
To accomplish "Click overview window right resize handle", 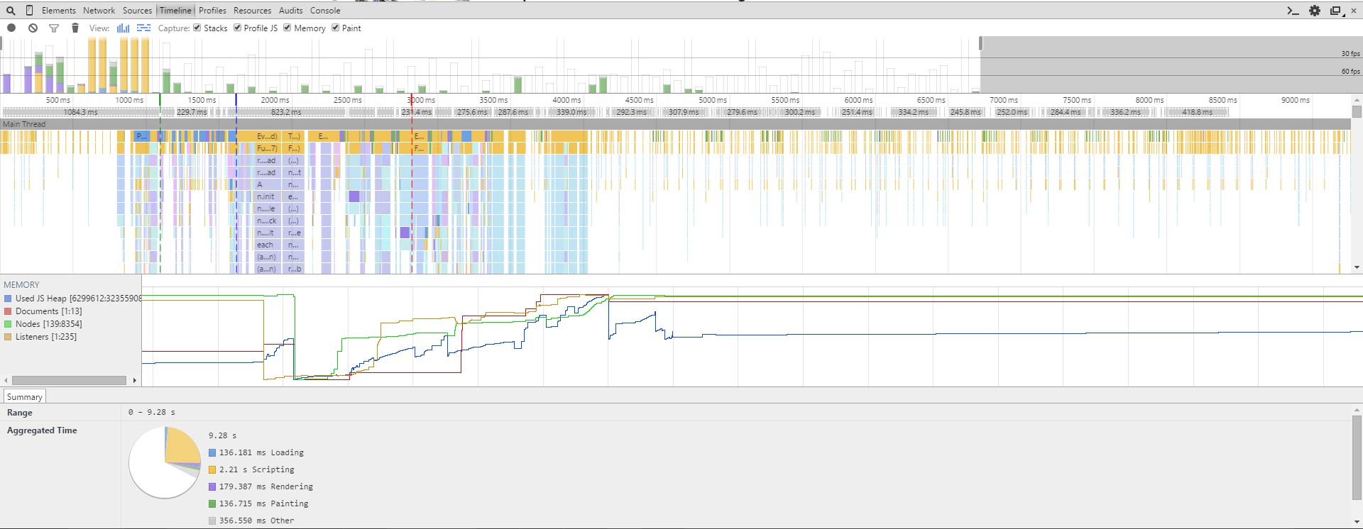I will (980, 44).
